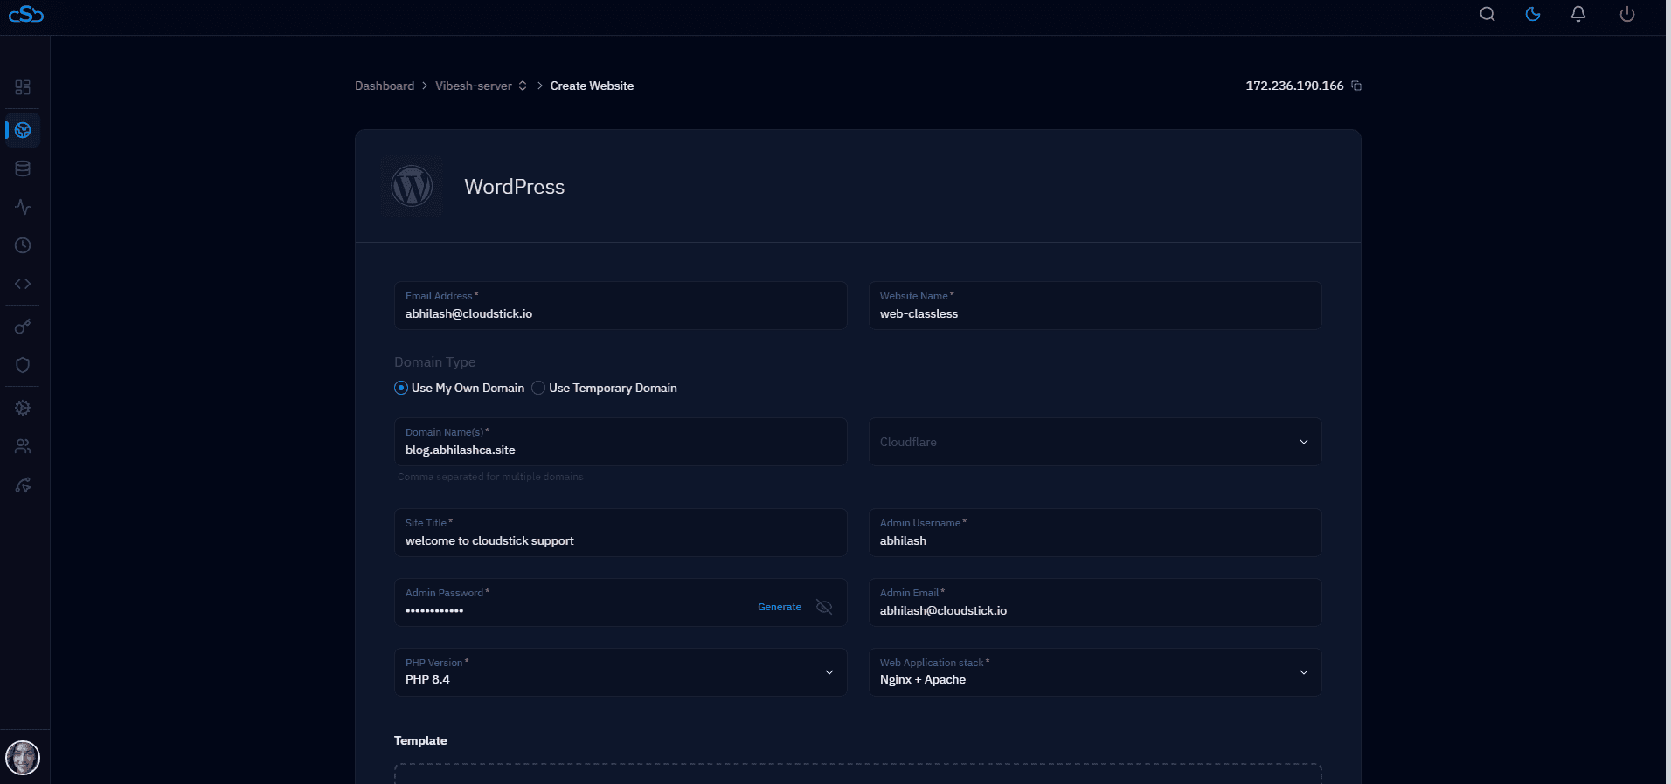Click the CloudStick logo
The height and width of the screenshot is (784, 1671).
click(x=26, y=14)
